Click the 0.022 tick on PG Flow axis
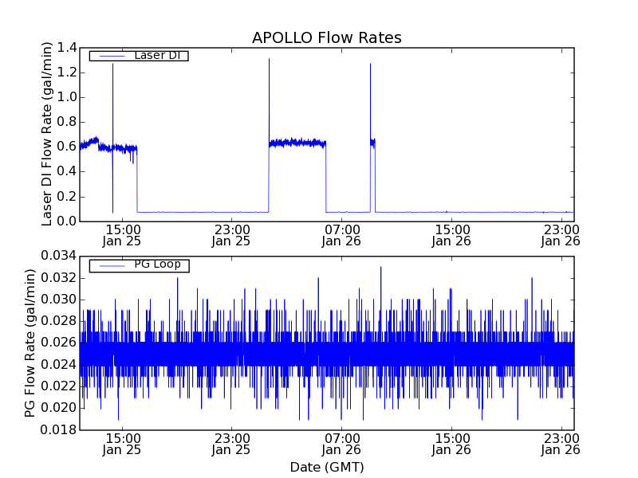Screen dimensions: 638x478 58,386
